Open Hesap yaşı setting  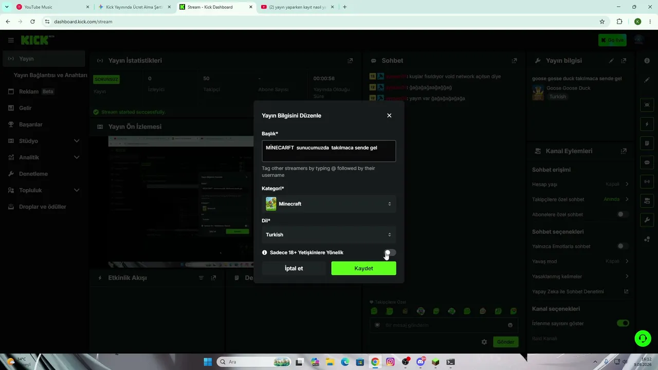pos(580,184)
